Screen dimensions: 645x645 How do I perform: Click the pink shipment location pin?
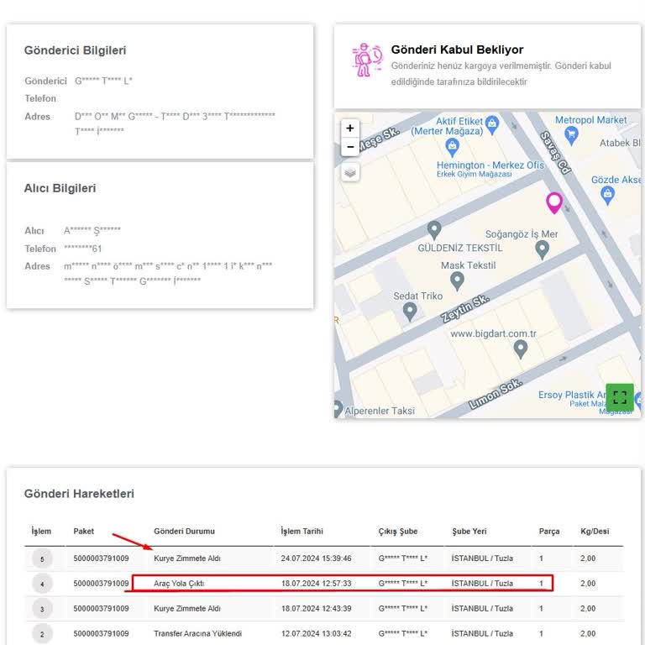(554, 202)
